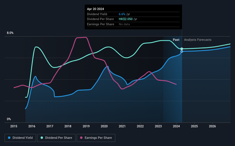Toggle the Dividend Per Share legend button
The width and height of the screenshot is (235, 146).
point(56,138)
